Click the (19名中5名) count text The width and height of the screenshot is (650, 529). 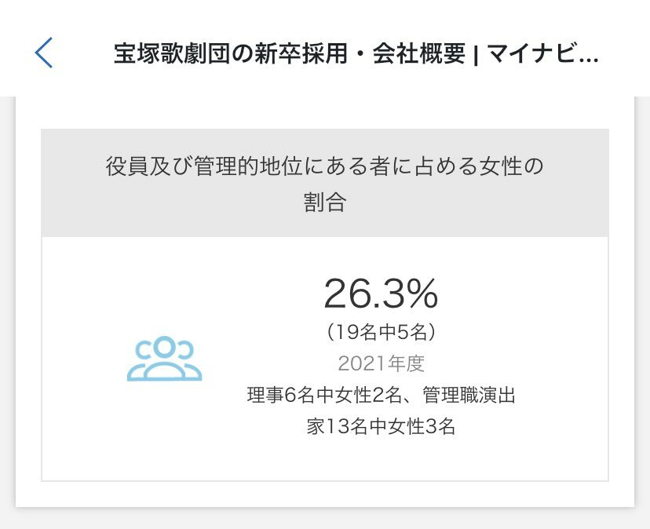pos(381,332)
